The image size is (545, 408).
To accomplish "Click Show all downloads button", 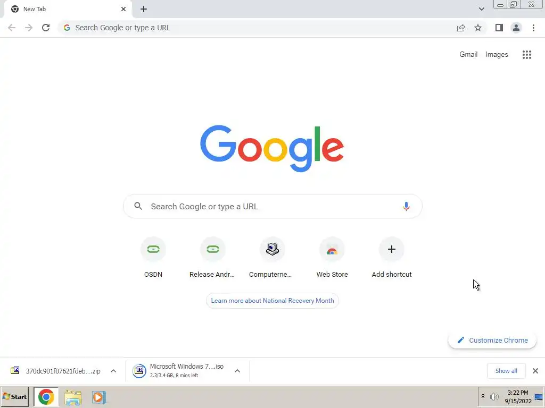I will (x=506, y=371).
